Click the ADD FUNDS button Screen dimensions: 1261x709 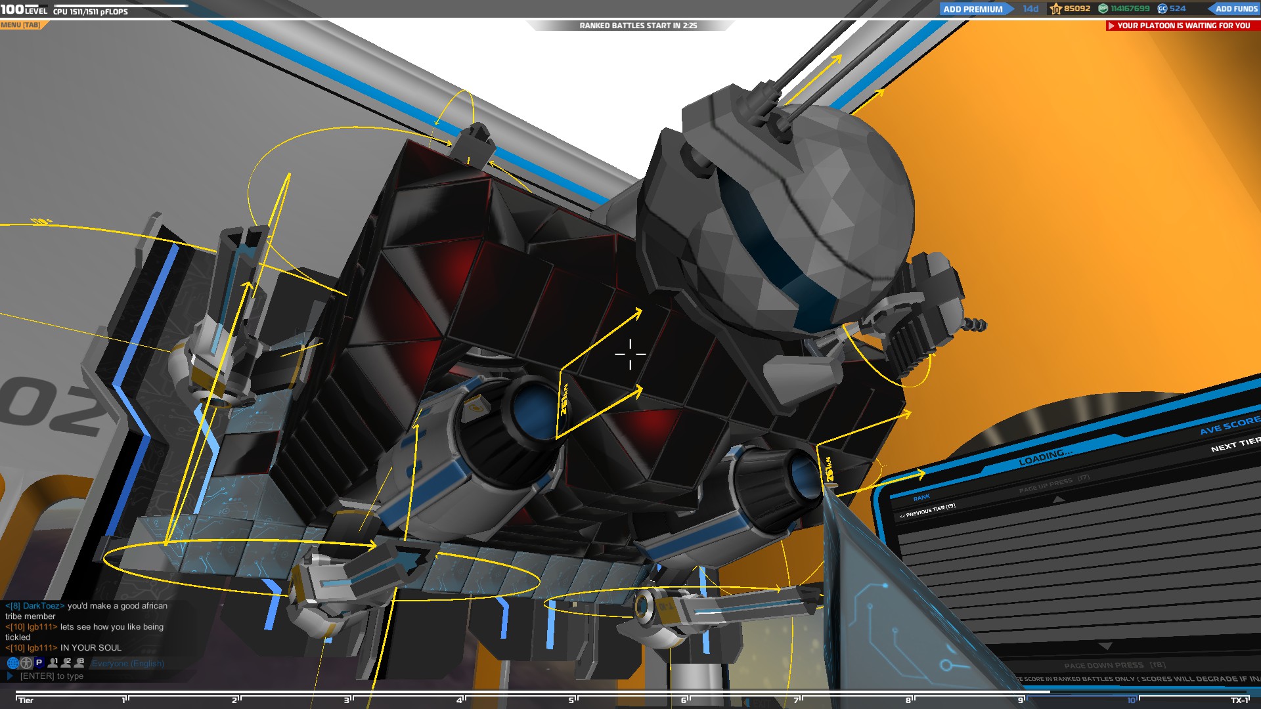(x=1236, y=9)
